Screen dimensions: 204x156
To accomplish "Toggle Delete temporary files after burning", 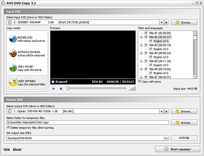I will [x=8, y=127].
